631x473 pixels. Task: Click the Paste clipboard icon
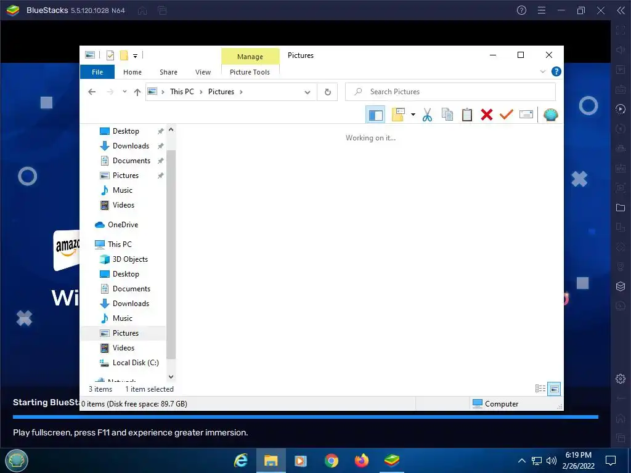click(467, 115)
